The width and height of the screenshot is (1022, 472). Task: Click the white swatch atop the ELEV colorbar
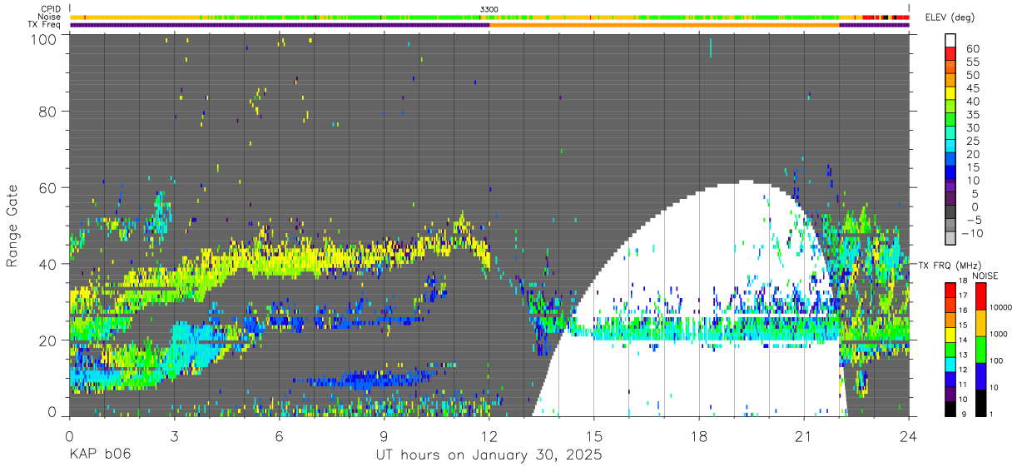click(x=950, y=41)
